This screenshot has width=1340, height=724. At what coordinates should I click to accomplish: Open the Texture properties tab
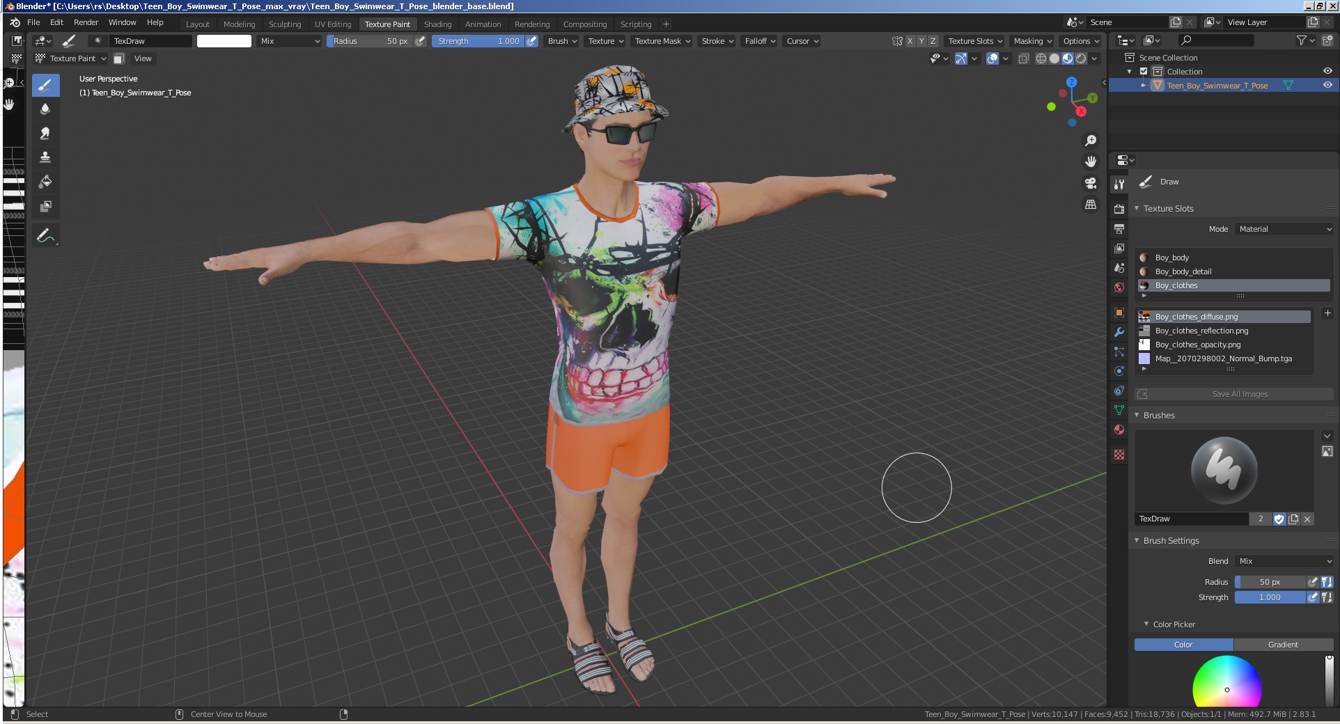(1119, 455)
